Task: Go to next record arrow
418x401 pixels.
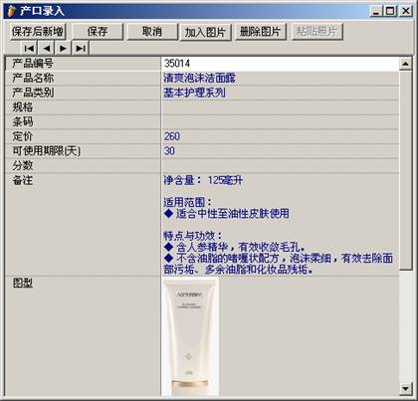Action: pyautogui.click(x=63, y=49)
